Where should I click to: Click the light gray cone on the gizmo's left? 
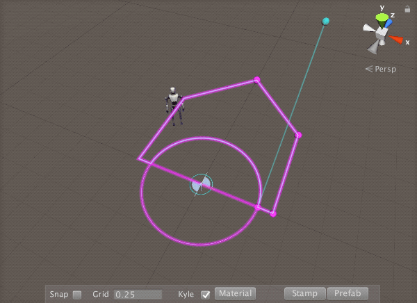click(368, 29)
